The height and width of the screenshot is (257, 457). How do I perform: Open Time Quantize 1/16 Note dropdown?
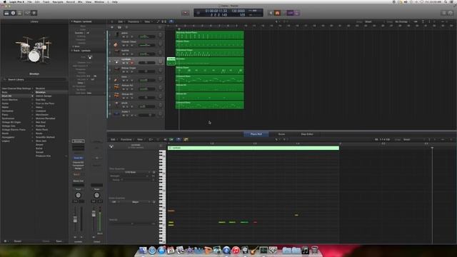132,172
